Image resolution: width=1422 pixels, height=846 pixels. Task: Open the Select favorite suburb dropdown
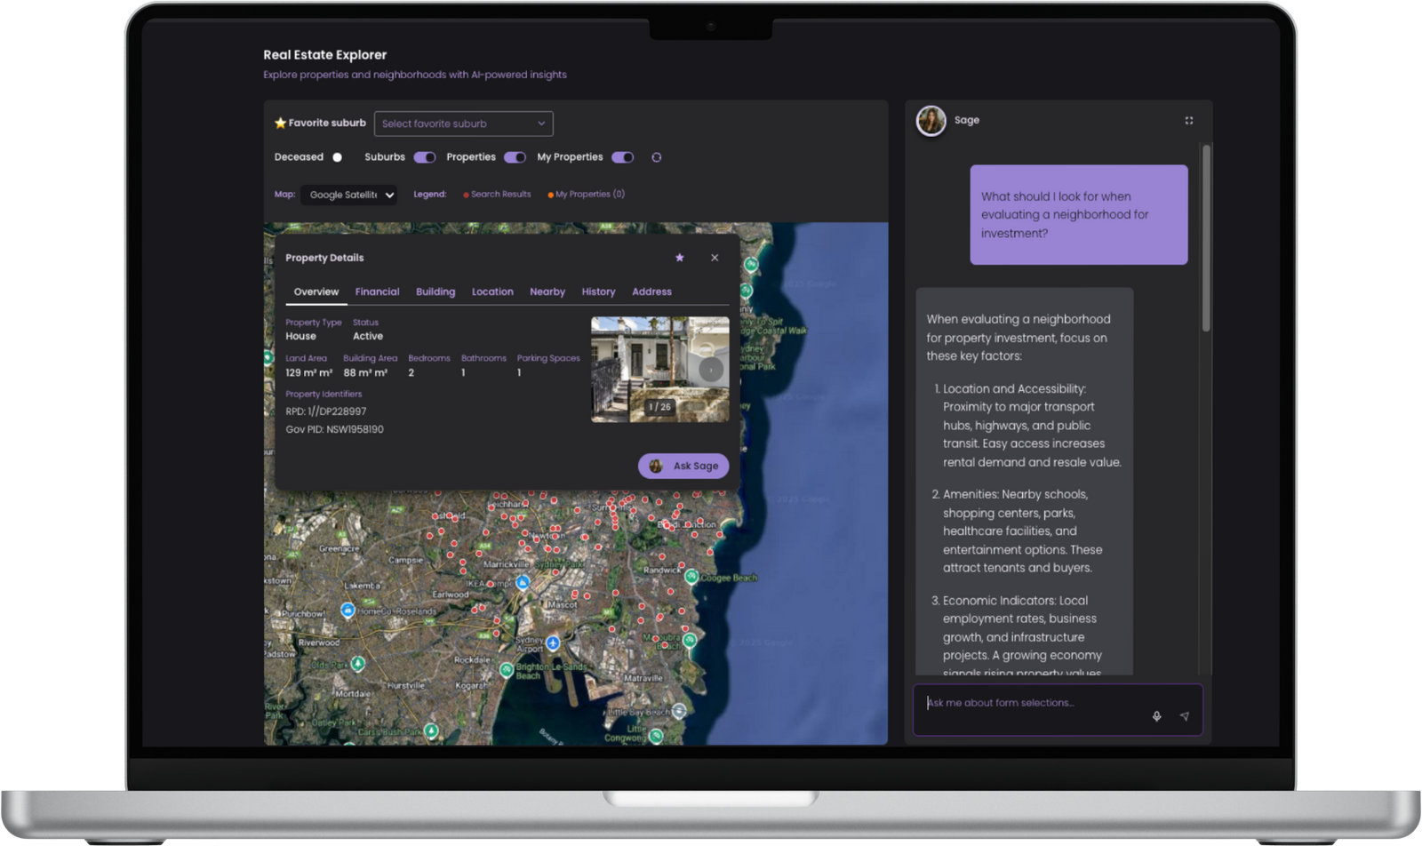pyautogui.click(x=463, y=124)
